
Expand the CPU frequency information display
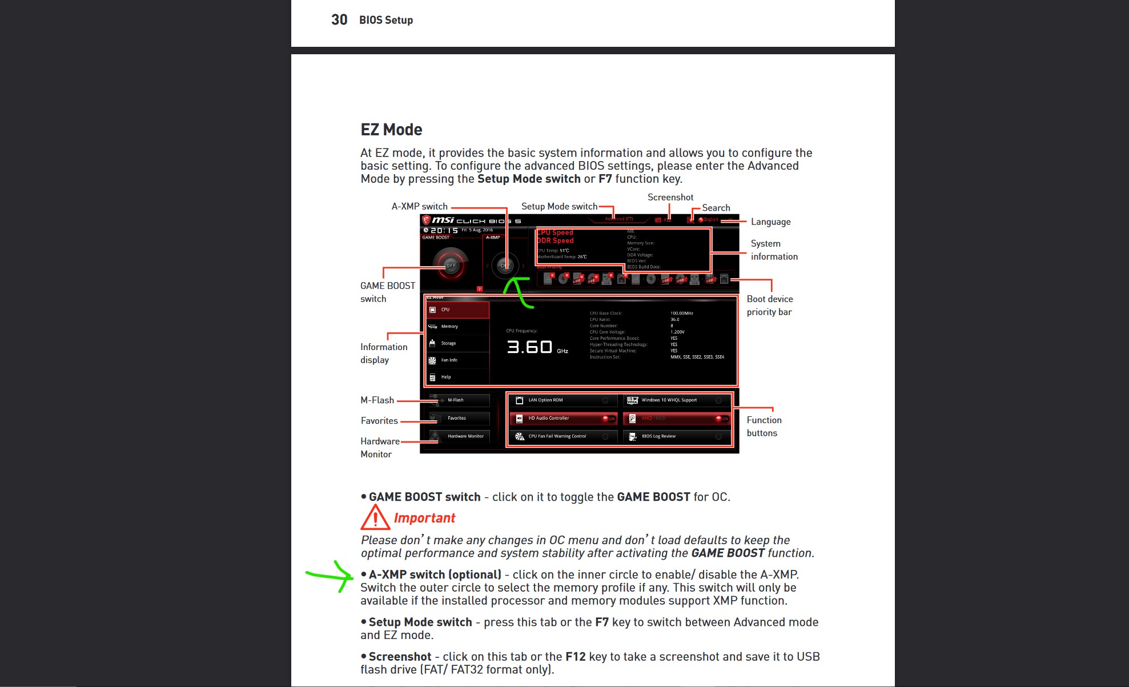456,307
